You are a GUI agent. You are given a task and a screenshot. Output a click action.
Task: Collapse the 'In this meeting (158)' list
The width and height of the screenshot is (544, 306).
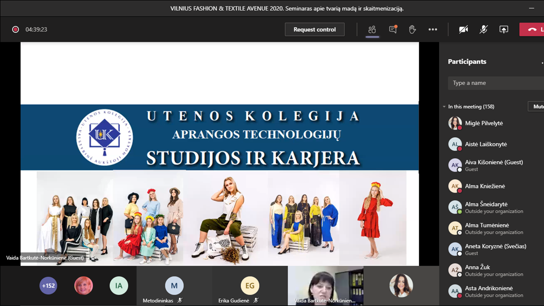[444, 107]
